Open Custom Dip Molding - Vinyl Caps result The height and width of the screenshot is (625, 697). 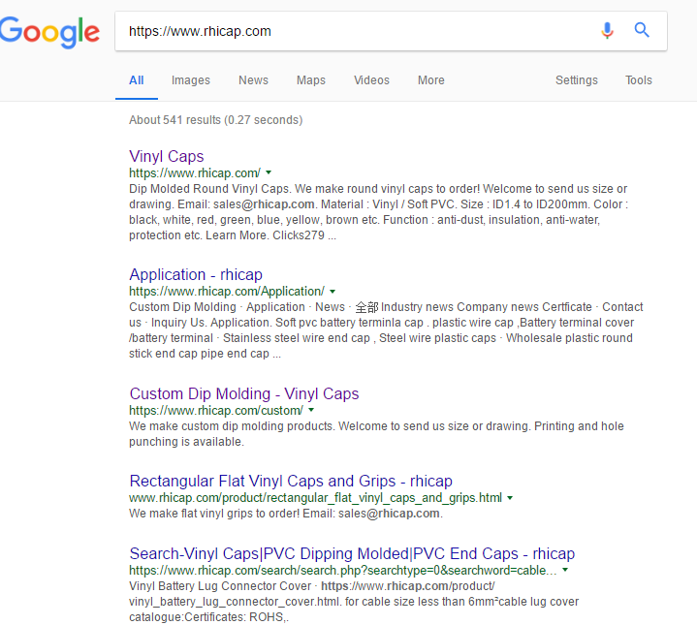point(244,393)
